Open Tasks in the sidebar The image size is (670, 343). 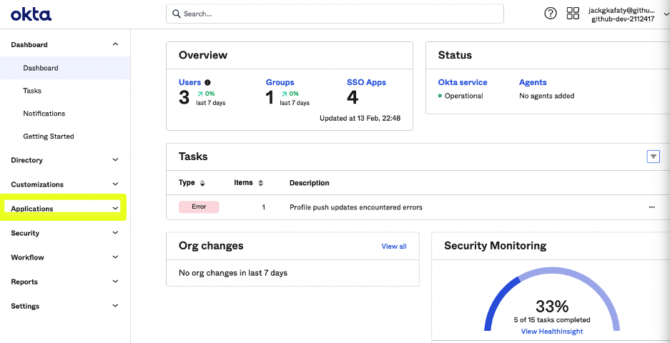tap(32, 91)
